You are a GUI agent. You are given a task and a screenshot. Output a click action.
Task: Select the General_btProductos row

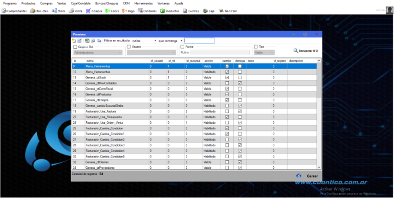click(194, 95)
